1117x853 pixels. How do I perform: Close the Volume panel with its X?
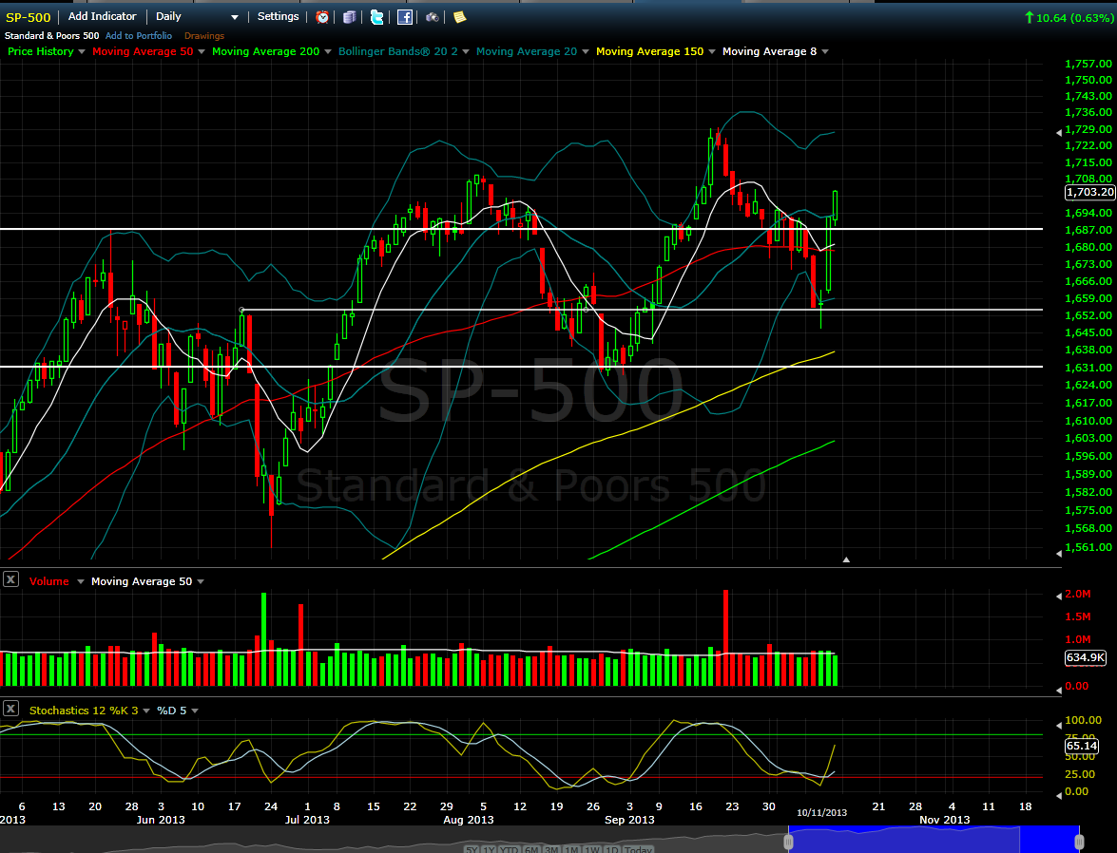tap(10, 578)
